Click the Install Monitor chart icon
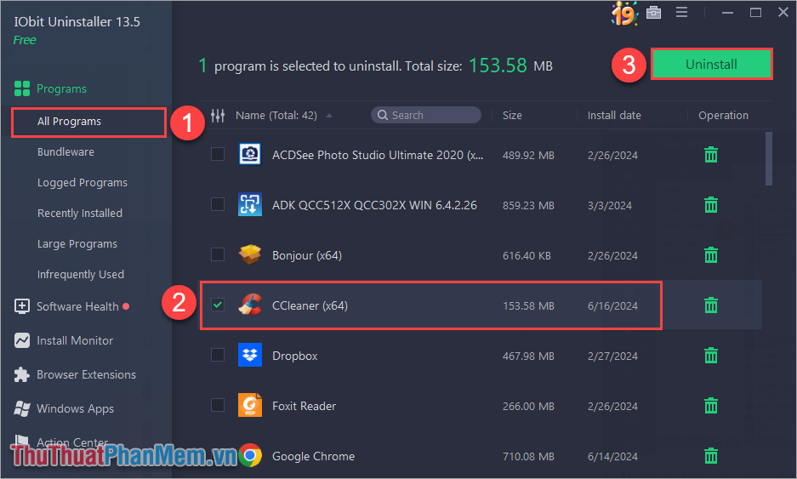This screenshot has height=479, width=797. [x=22, y=340]
